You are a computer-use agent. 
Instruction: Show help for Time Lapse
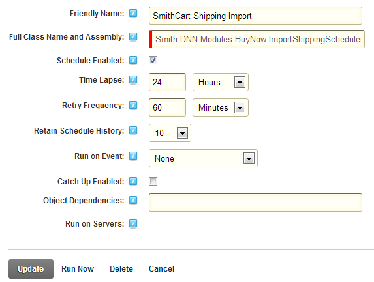coord(133,79)
